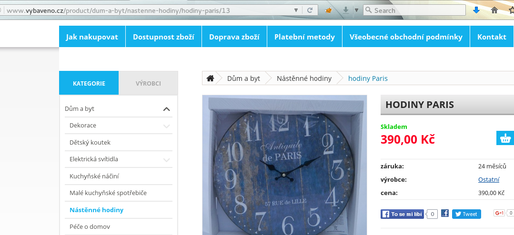This screenshot has height=235, width=514.
Task: Select the Kategorie tab
Action: point(89,83)
